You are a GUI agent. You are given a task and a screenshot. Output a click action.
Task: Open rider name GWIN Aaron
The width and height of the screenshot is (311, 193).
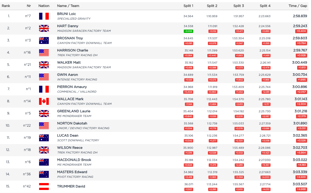click(67, 75)
